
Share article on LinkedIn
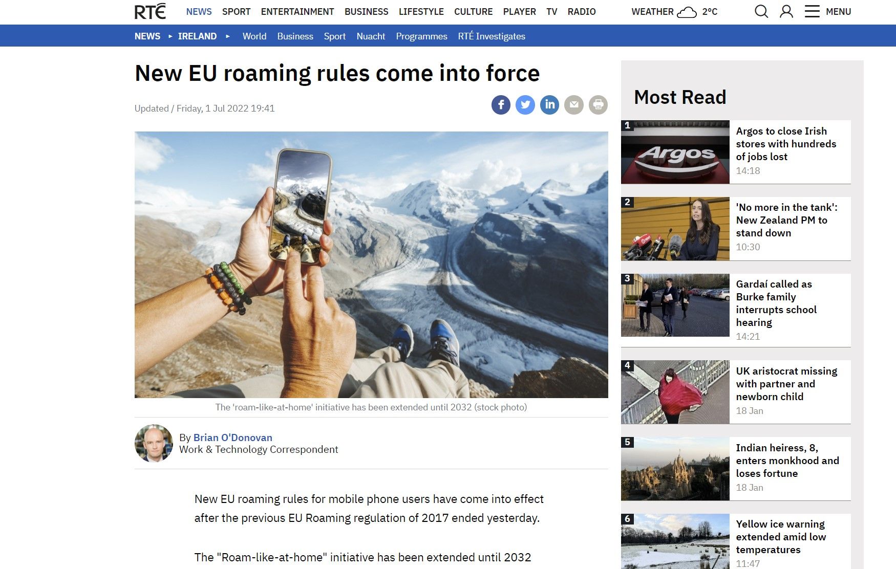coord(549,105)
